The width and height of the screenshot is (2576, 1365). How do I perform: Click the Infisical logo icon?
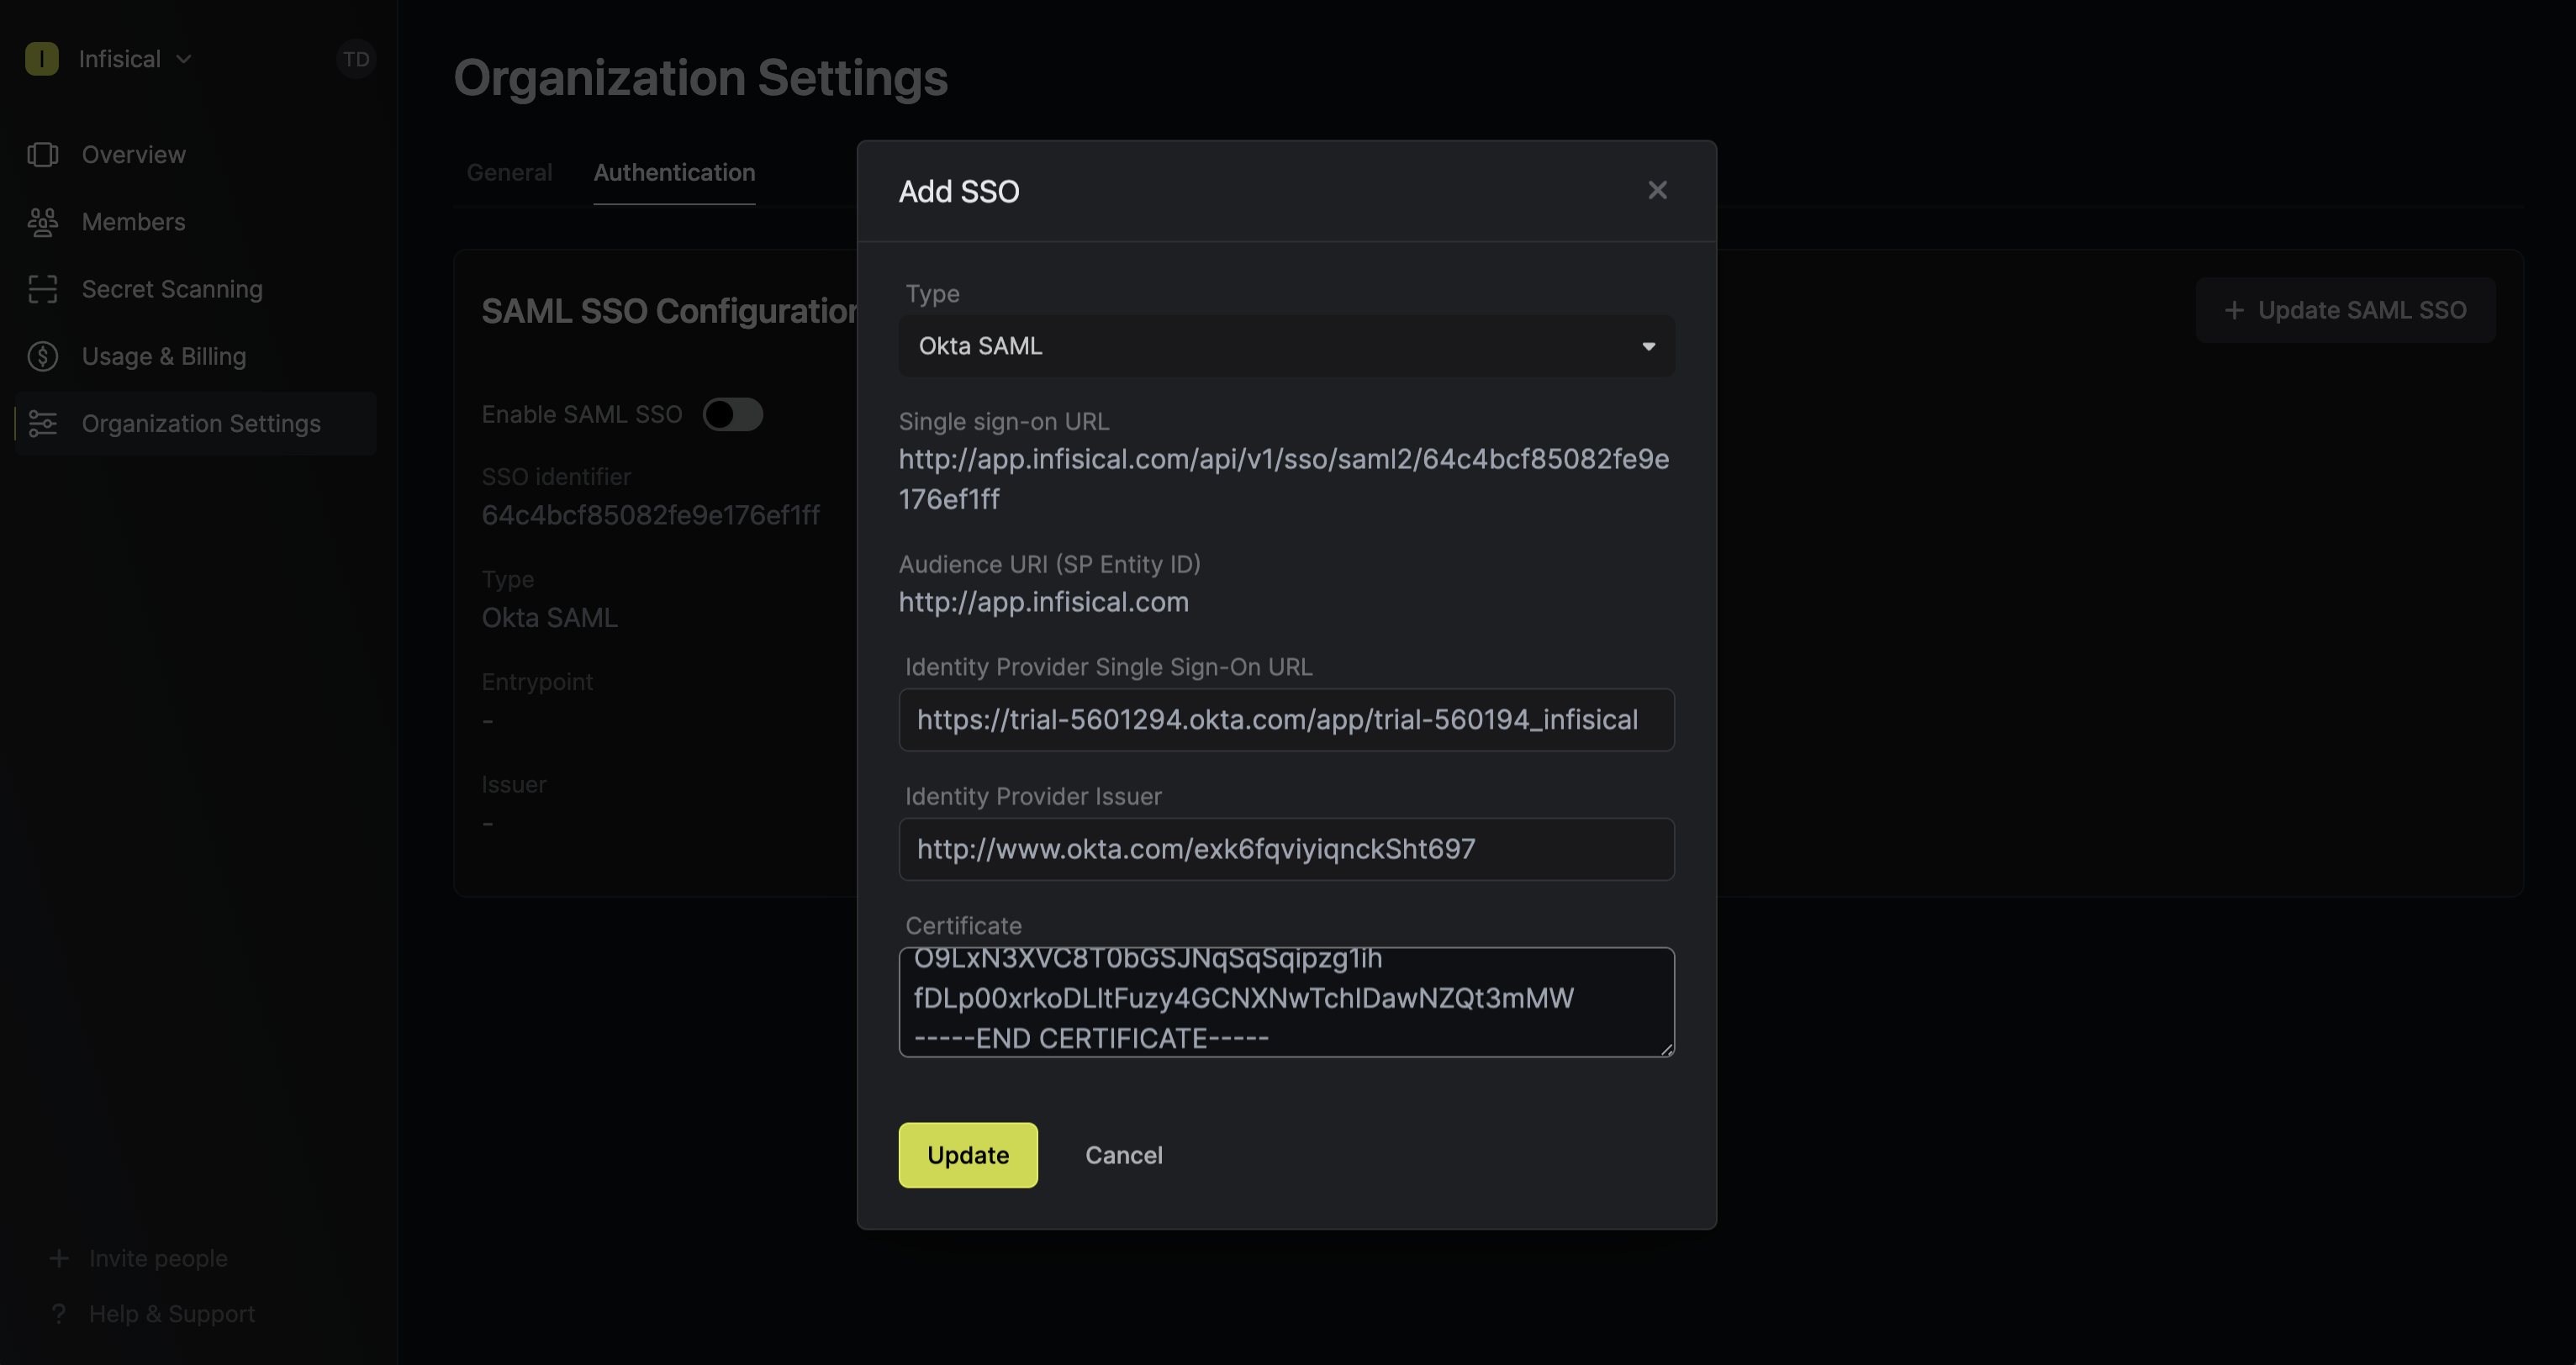coord(41,59)
